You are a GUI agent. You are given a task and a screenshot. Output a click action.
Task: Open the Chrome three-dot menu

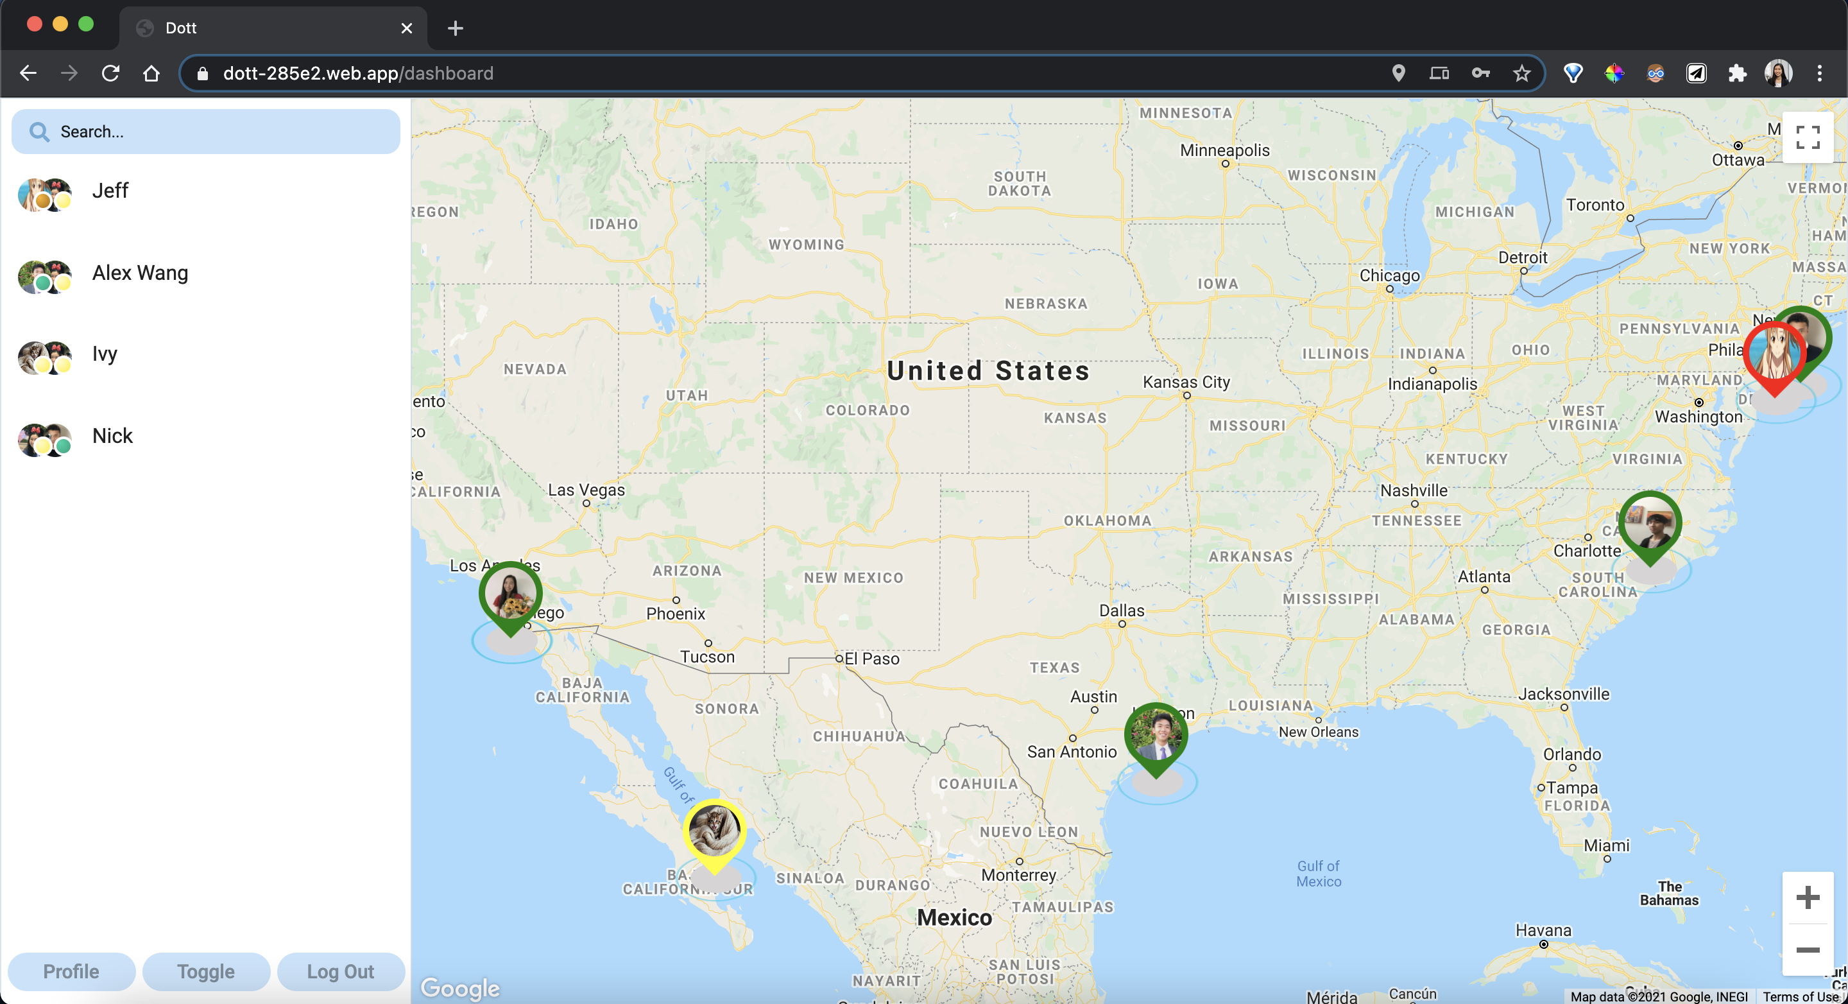[x=1818, y=73]
